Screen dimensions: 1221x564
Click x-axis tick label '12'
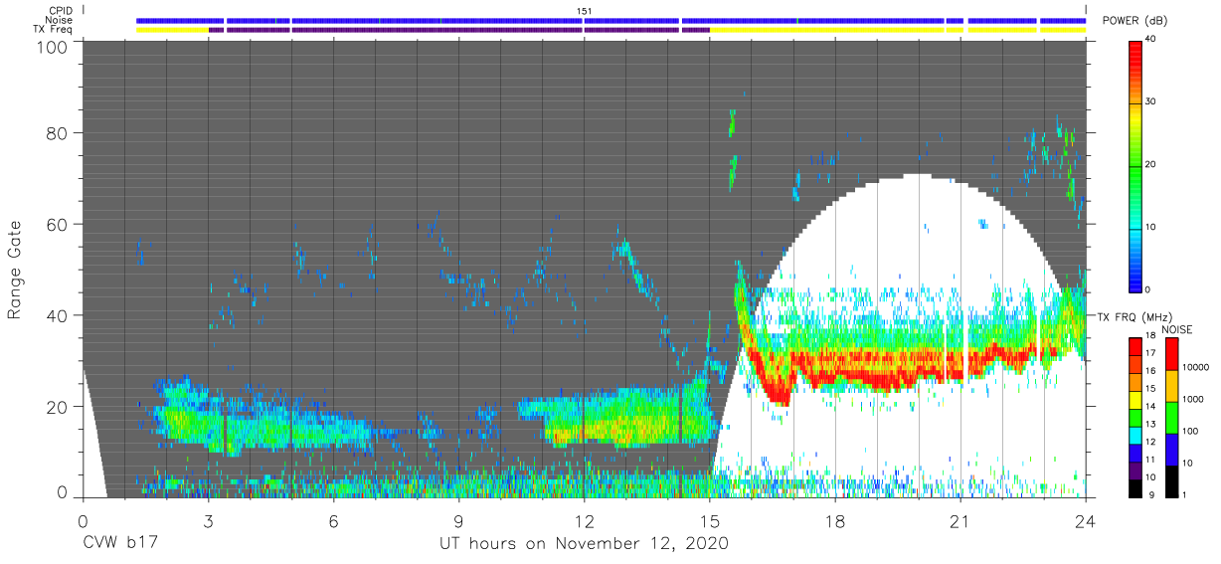(x=585, y=521)
